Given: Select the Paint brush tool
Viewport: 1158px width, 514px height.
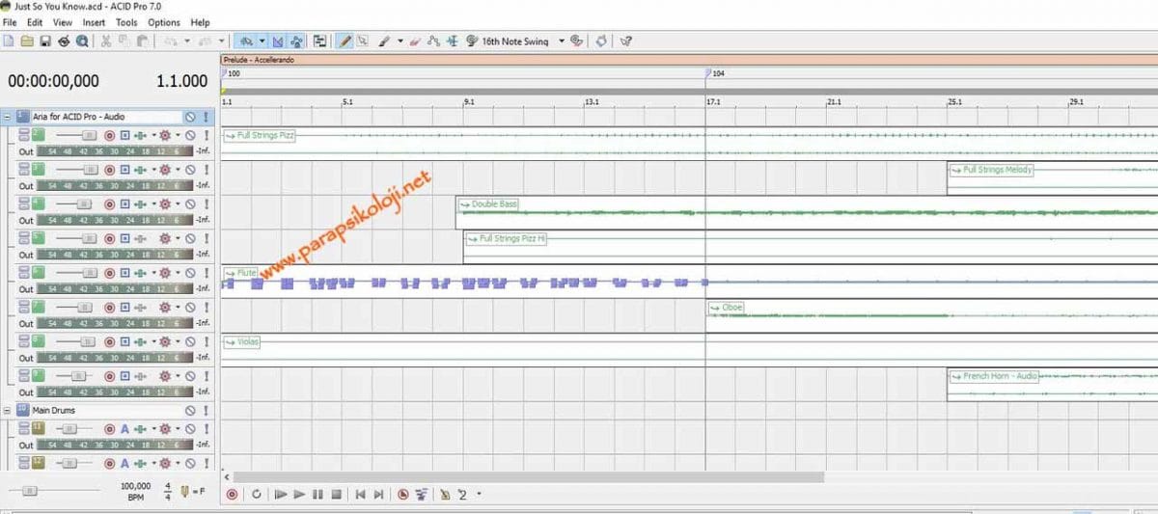Looking at the screenshot, I should (384, 41).
